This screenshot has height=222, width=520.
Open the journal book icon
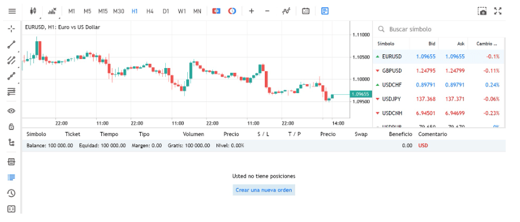[11, 209]
